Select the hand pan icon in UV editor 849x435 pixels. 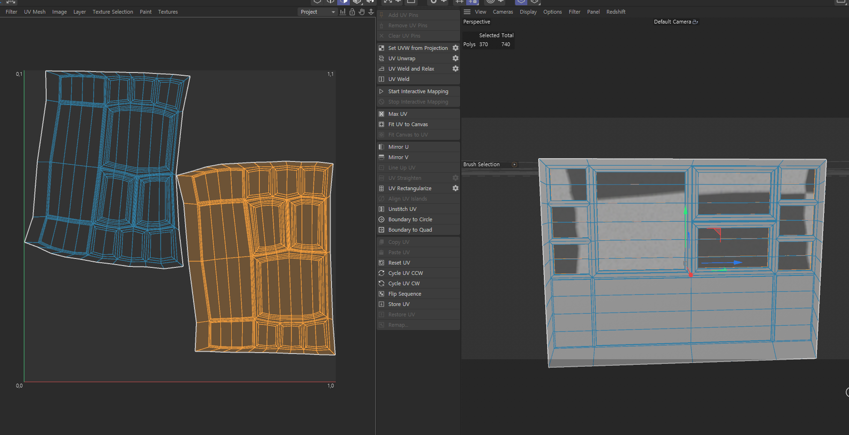pyautogui.click(x=362, y=12)
